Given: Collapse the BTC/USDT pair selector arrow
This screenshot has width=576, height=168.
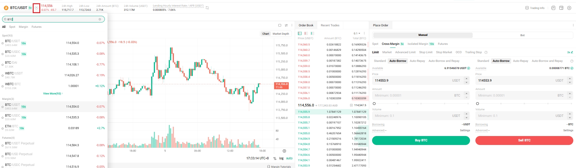Looking at the screenshot, I should point(36,8).
